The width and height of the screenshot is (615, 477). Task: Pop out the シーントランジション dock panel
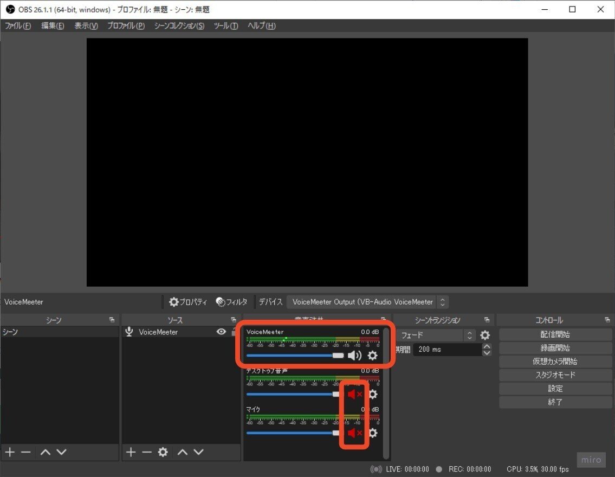(x=487, y=320)
